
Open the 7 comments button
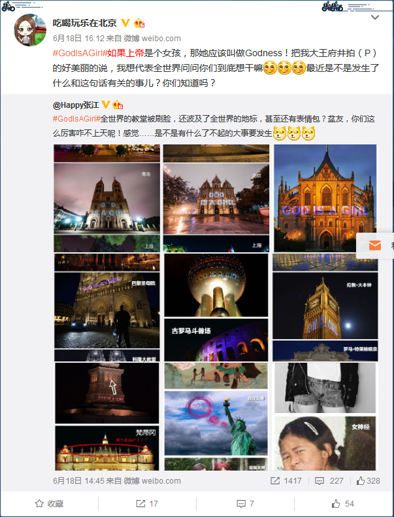click(245, 503)
